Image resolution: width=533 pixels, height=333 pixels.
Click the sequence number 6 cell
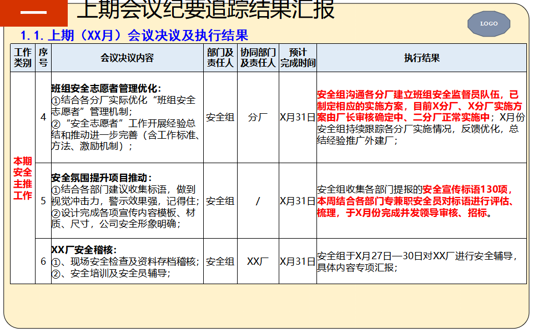43,261
